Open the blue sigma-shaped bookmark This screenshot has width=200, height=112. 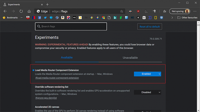150,18
